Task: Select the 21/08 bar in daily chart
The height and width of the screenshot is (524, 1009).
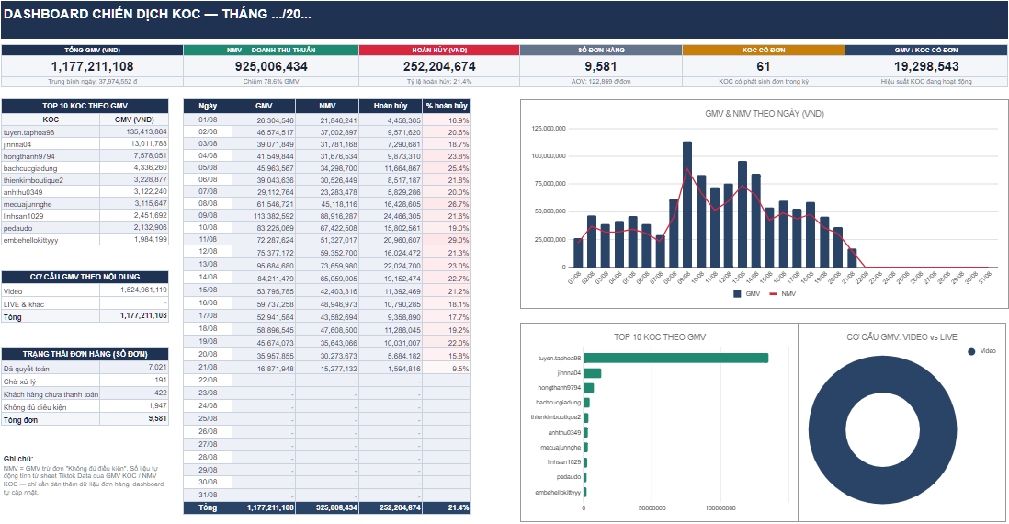Action: pyautogui.click(x=852, y=257)
